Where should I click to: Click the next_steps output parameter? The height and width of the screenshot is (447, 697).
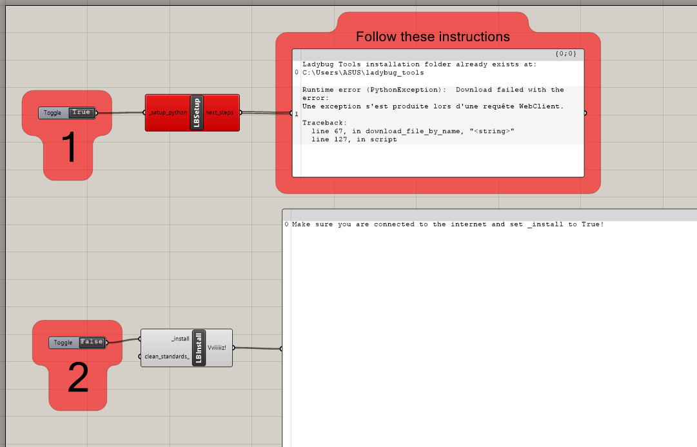coord(221,113)
